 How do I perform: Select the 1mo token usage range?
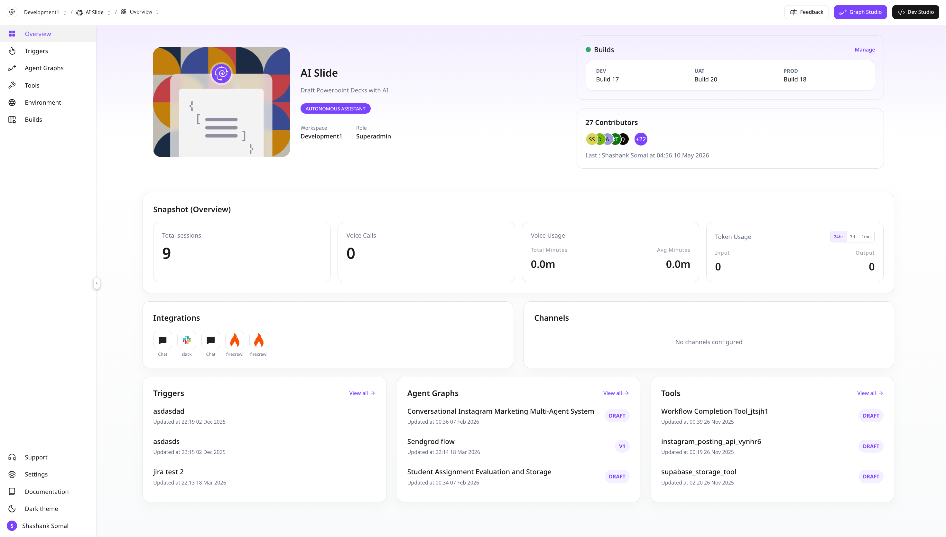coord(866,236)
